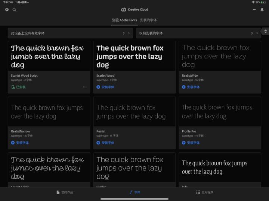Open 应用程序 bottom tab
The height and width of the screenshot is (201, 269).
(204, 192)
